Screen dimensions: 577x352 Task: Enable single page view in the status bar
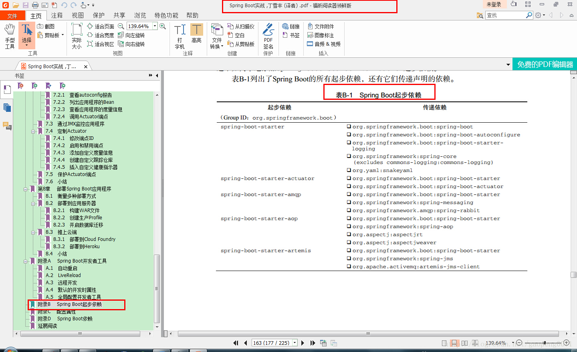click(444, 343)
